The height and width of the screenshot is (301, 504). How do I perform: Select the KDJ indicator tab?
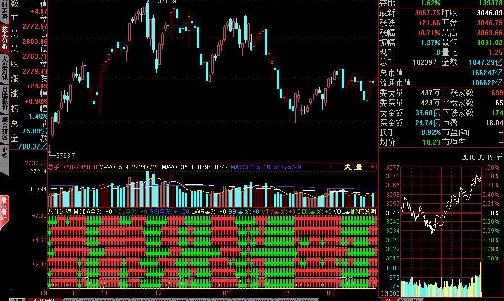pyautogui.click(x=71, y=300)
